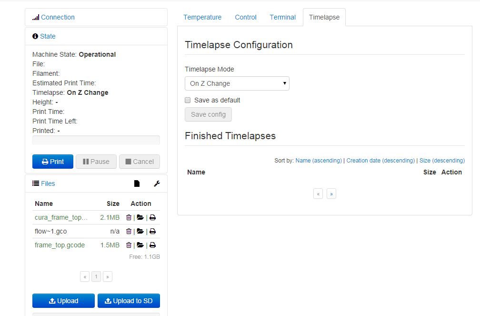Delete the cura_frame_top file via trash icon

[x=129, y=217]
